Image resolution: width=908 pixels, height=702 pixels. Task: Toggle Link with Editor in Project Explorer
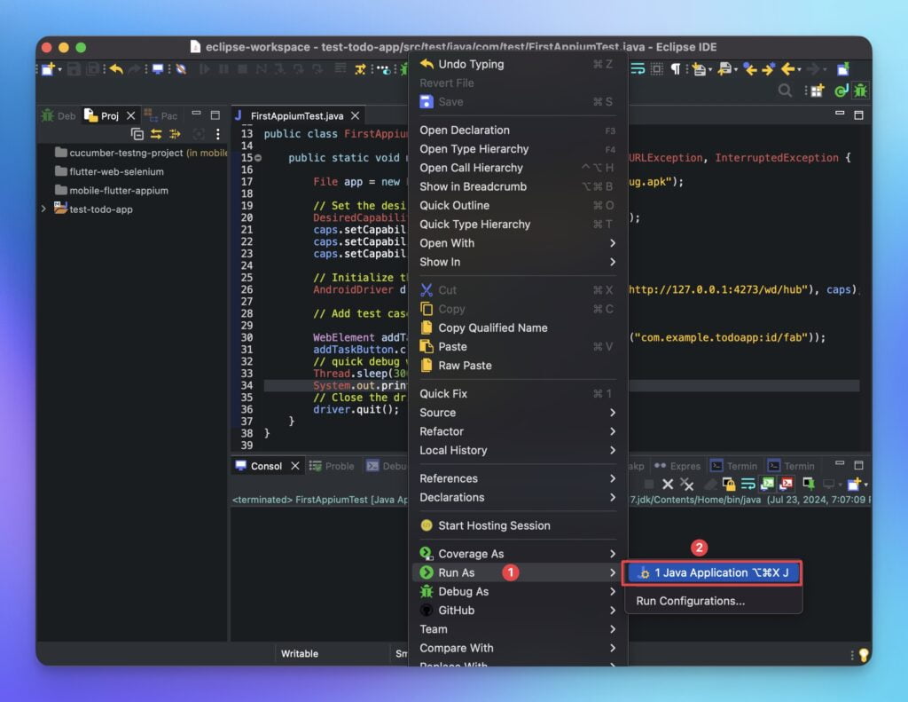point(156,134)
